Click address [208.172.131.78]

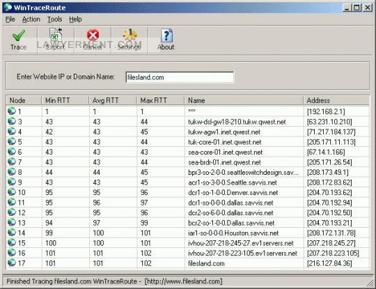331,233
